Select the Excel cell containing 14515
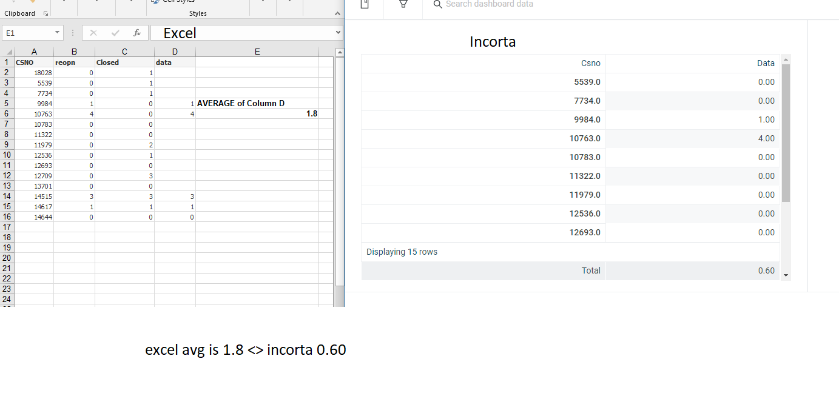The width and height of the screenshot is (839, 393). [x=34, y=196]
